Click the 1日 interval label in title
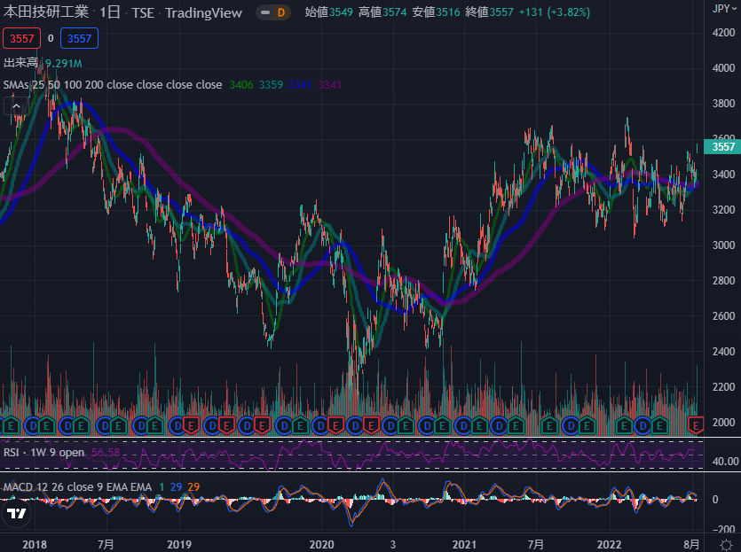The height and width of the screenshot is (552, 741). [x=109, y=12]
